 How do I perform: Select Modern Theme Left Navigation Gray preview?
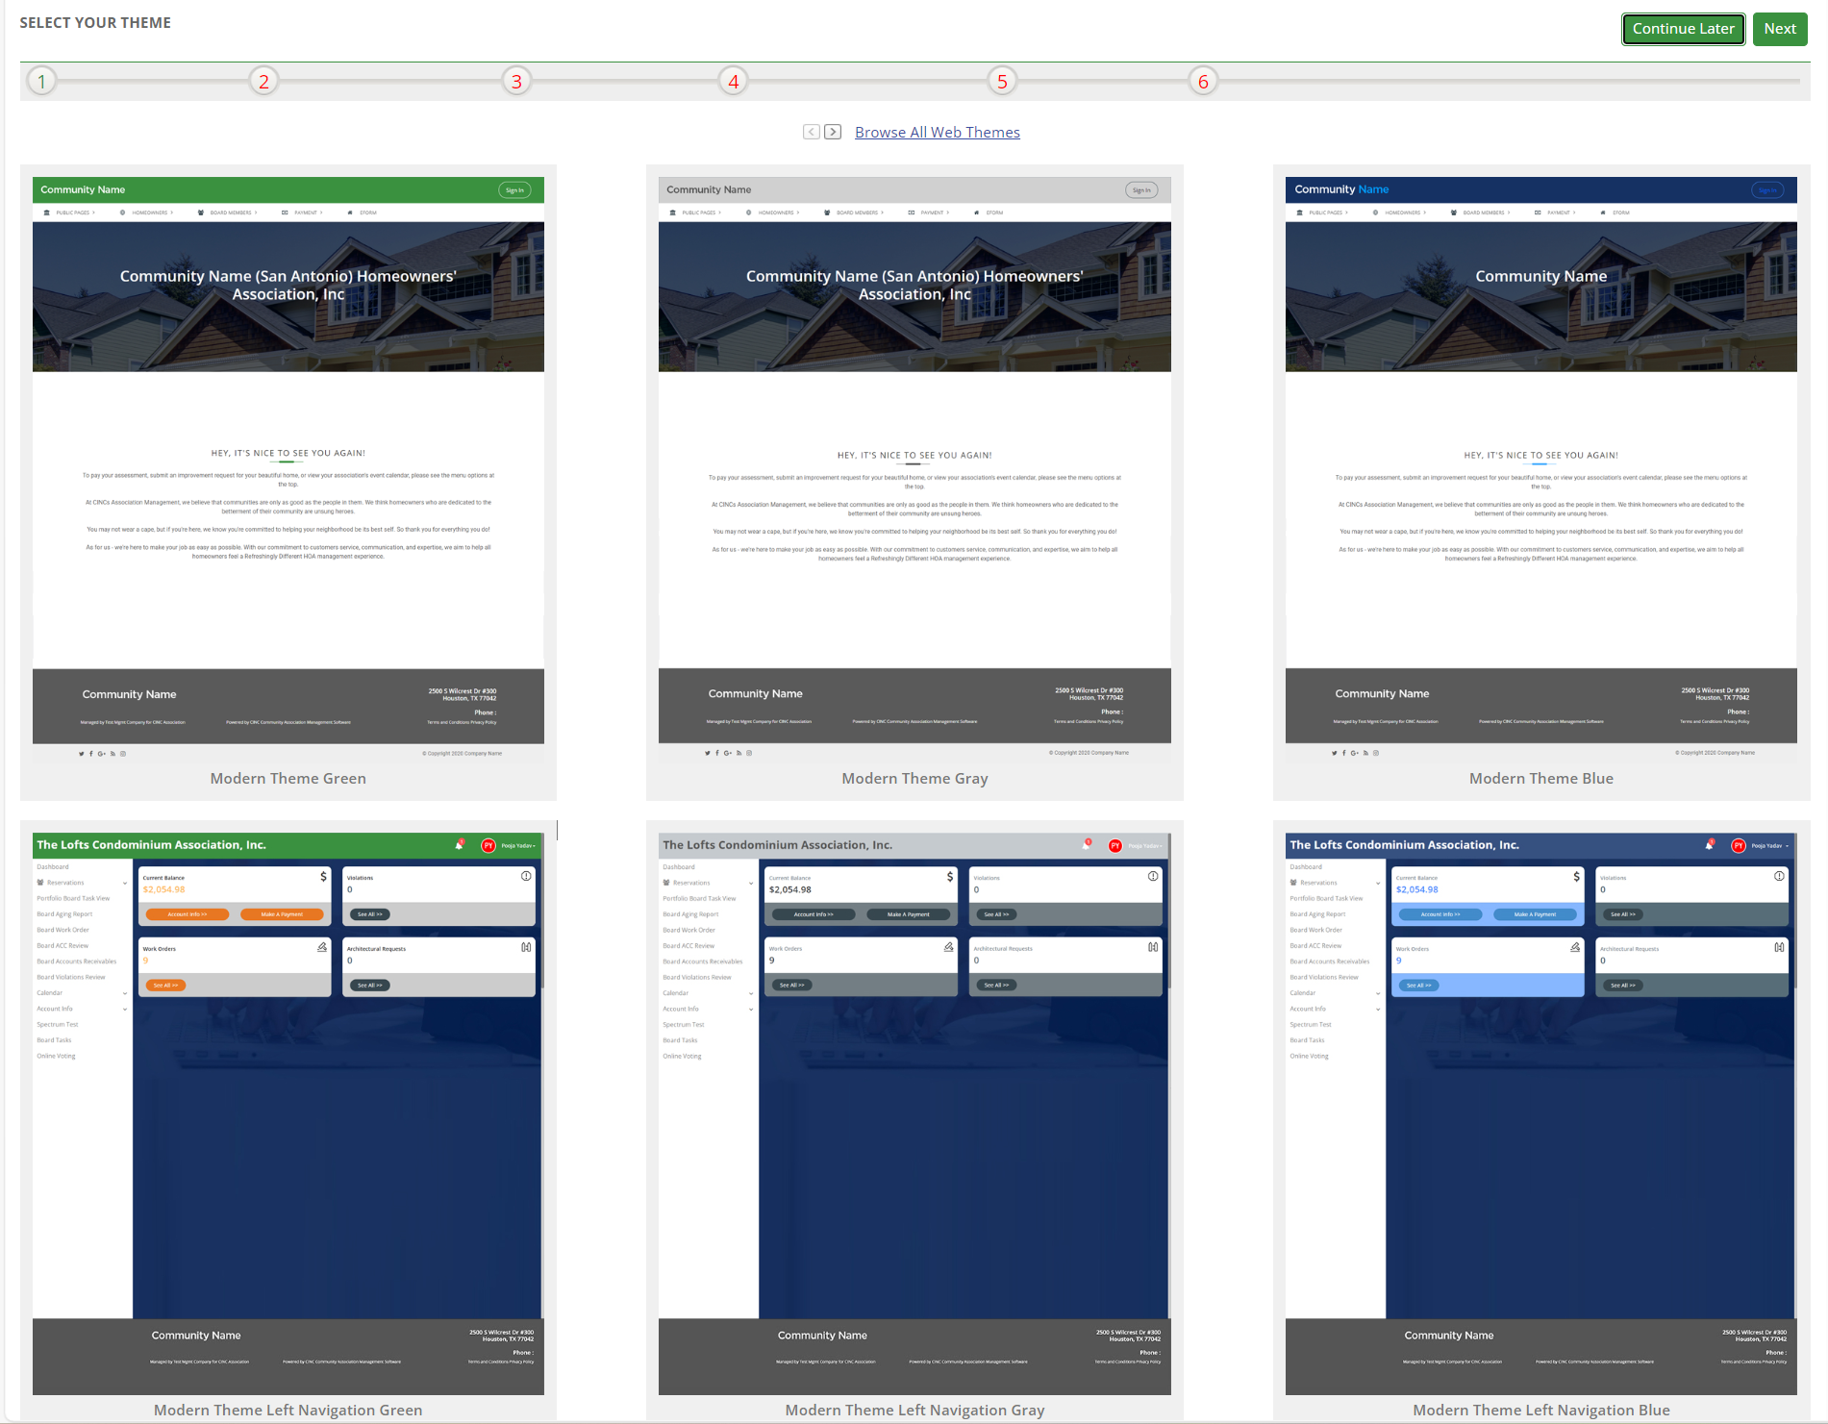[914, 1113]
